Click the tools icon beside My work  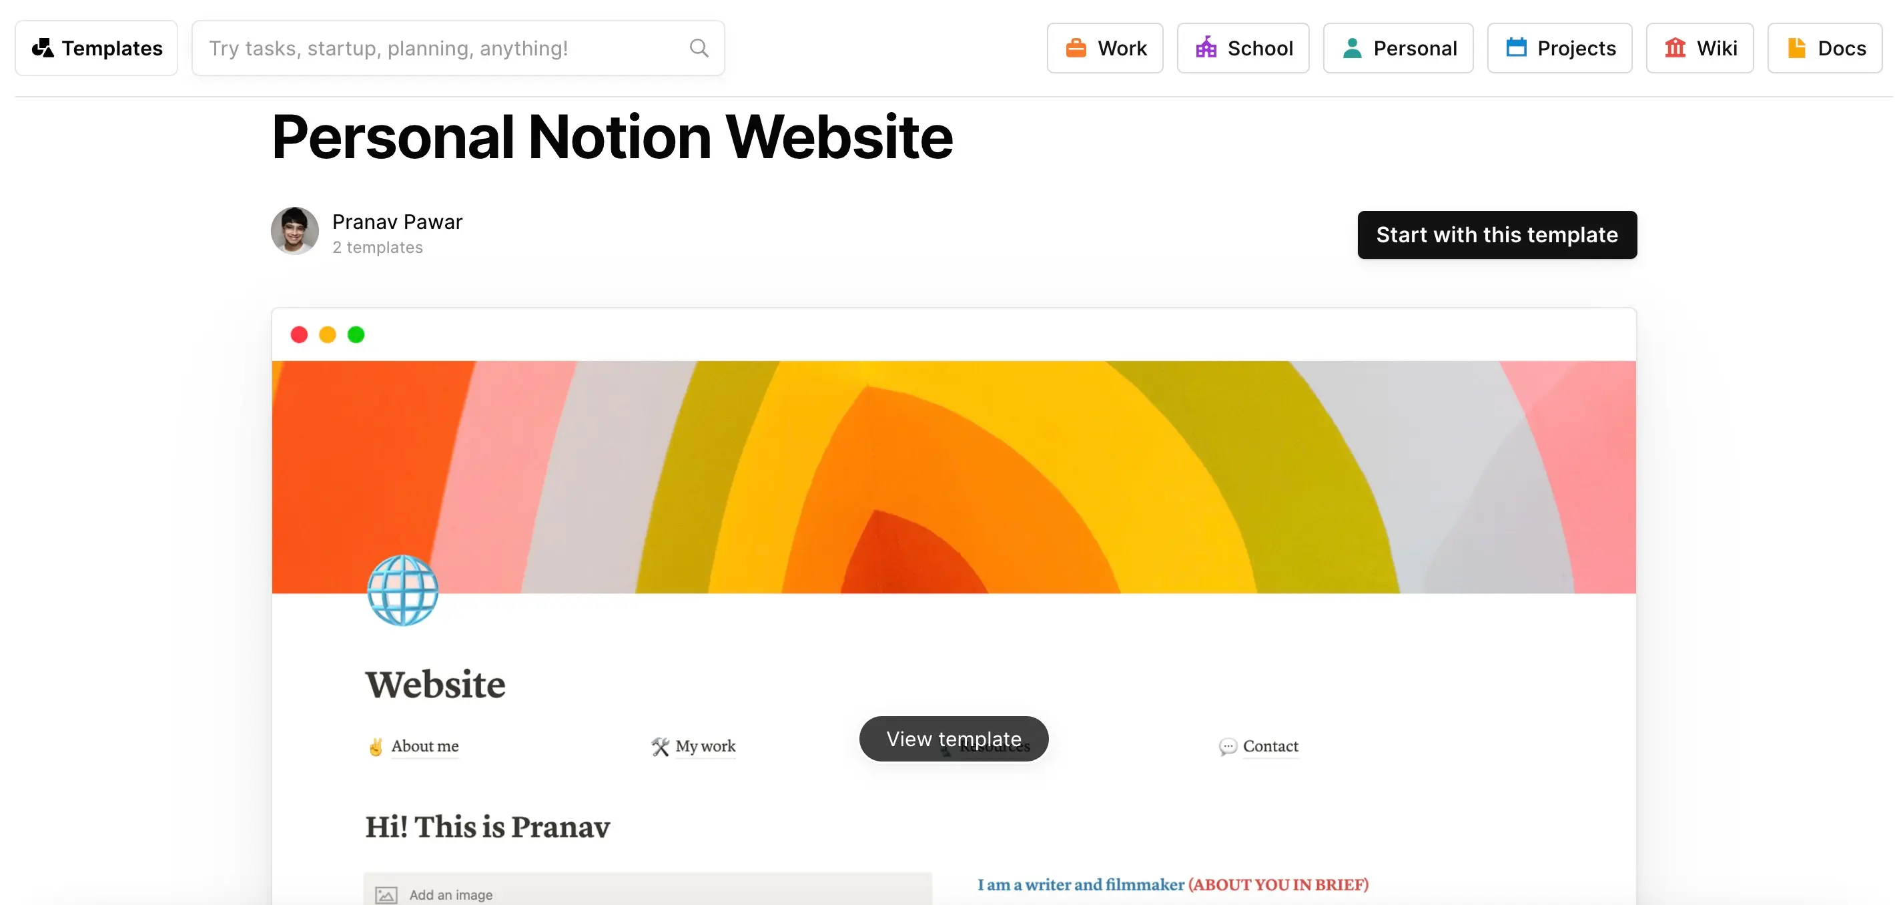(x=660, y=746)
